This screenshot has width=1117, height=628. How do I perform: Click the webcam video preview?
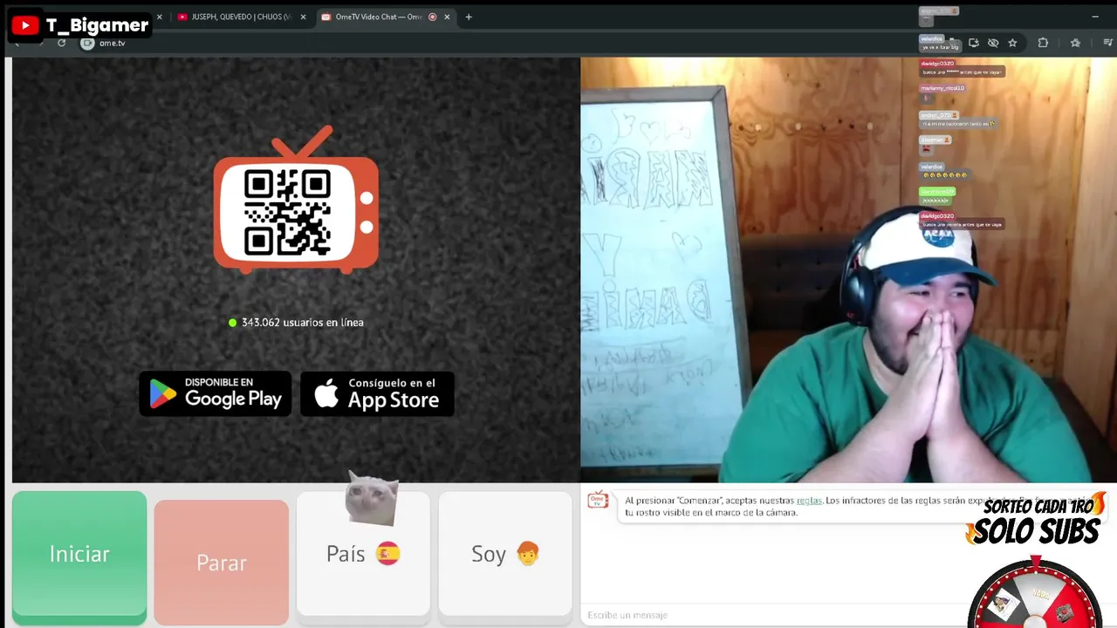point(848,270)
